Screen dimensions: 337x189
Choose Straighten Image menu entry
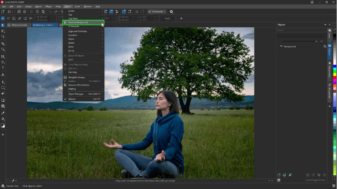tap(84, 77)
